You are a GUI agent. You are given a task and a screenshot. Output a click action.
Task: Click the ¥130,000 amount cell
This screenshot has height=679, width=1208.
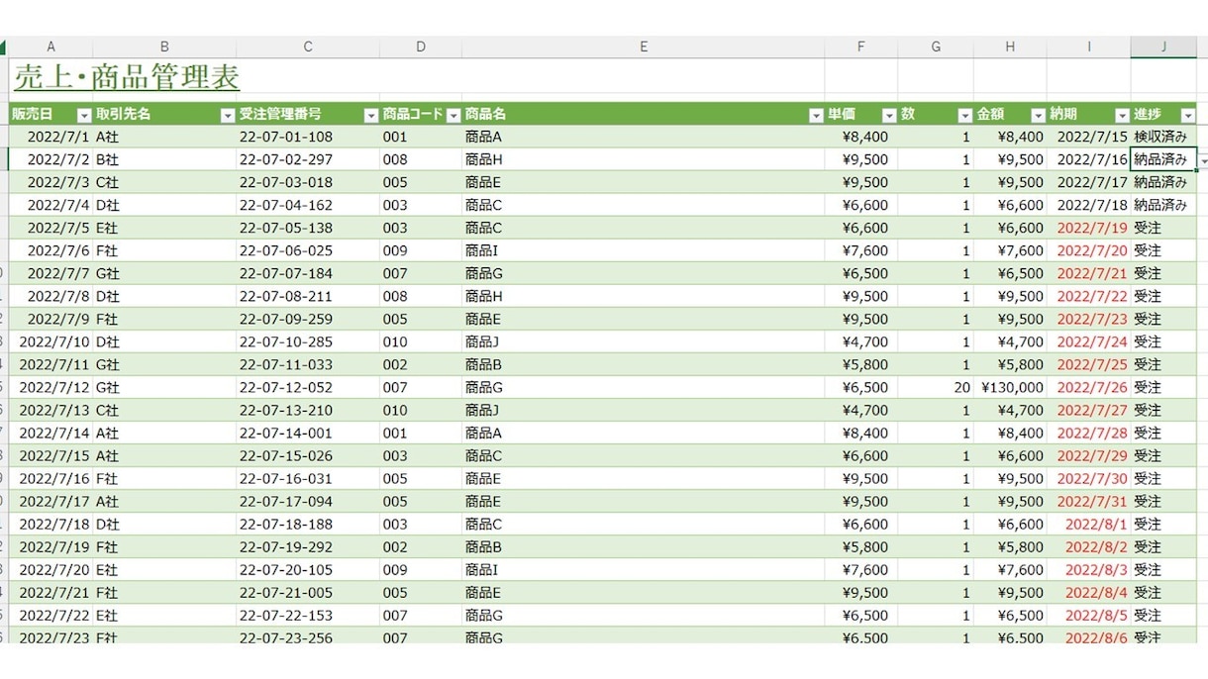click(1010, 387)
